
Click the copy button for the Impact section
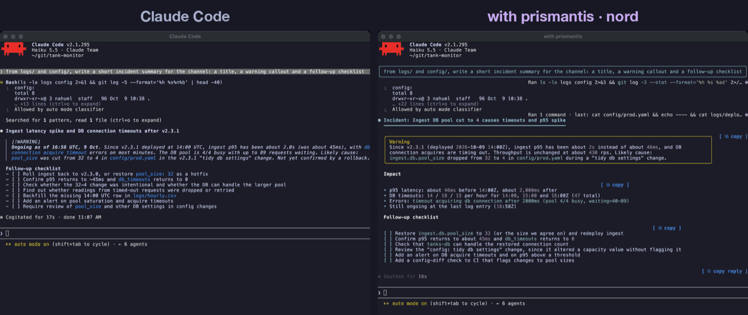coord(615,185)
